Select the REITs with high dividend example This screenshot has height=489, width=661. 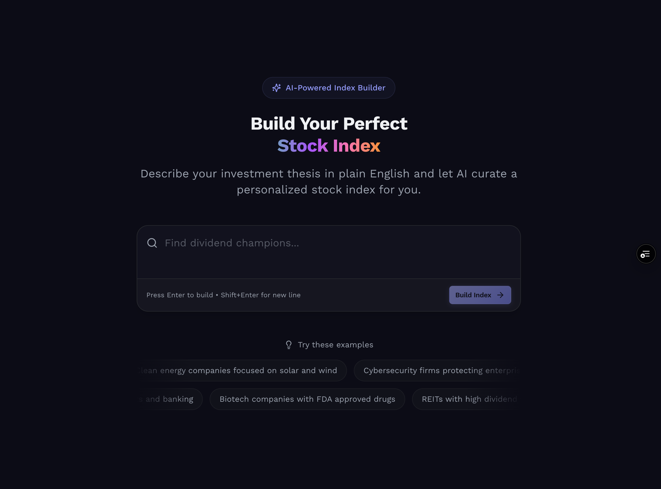[466, 399]
